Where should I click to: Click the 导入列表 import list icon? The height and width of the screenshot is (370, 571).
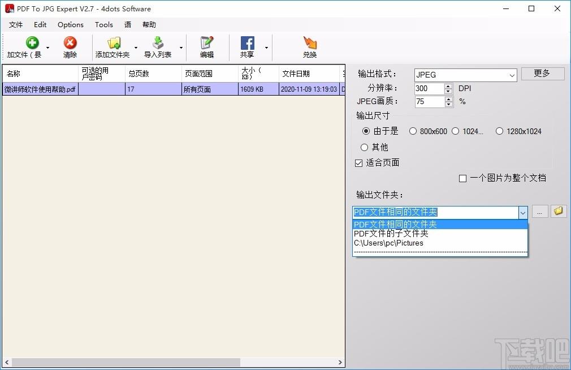(x=158, y=42)
